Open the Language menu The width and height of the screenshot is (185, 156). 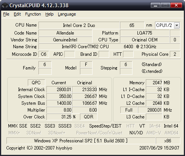coord(67,14)
